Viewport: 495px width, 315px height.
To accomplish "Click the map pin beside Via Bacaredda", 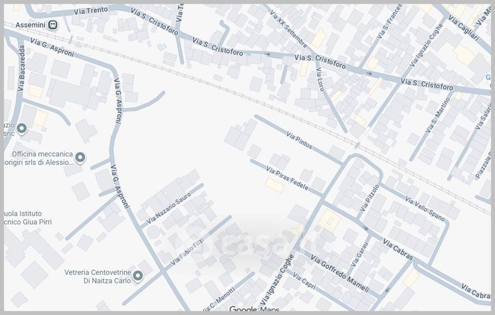I will [x=22, y=128].
